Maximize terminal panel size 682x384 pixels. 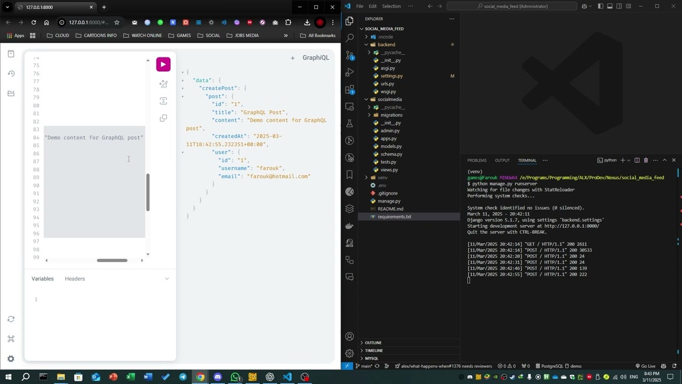[x=664, y=160]
